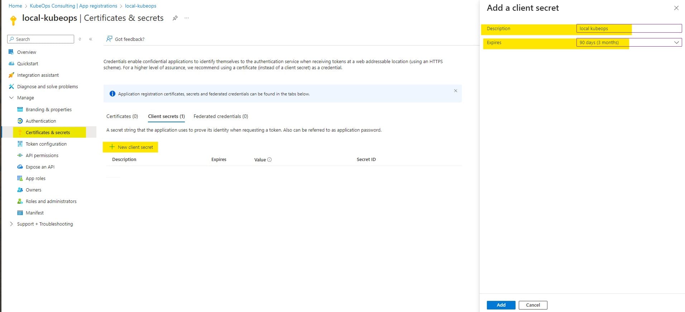Viewport: 685px width, 312px height.
Task: Open KubeOps Consulting App registrations breadcrumb
Action: click(x=73, y=6)
